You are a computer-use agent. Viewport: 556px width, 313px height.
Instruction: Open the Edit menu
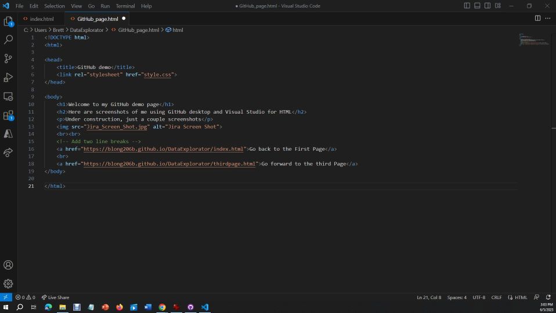pyautogui.click(x=34, y=6)
